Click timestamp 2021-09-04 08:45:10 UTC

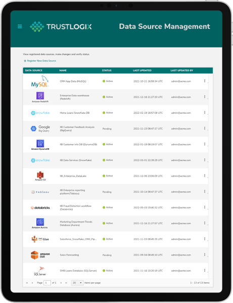click(148, 255)
